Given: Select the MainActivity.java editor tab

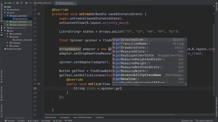Looking at the screenshot, I should pyautogui.click(x=65, y=3).
